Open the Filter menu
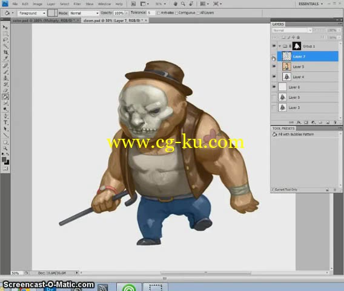The height and width of the screenshot is (291, 344). pyautogui.click(x=77, y=4)
